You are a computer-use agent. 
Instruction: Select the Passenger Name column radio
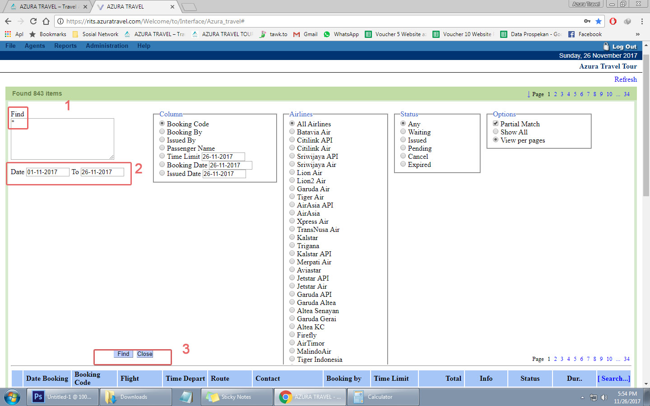pyautogui.click(x=162, y=148)
